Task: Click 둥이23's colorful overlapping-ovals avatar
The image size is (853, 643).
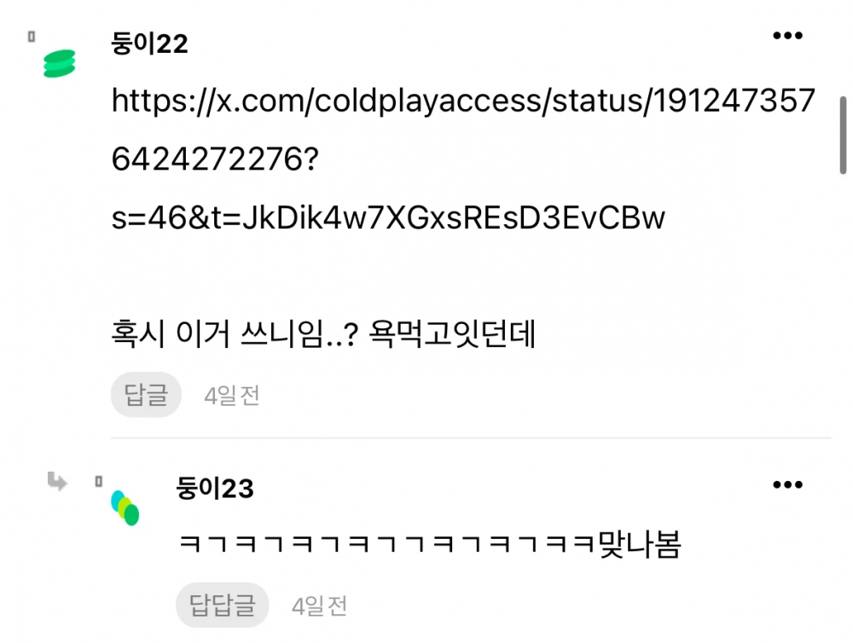Action: click(x=125, y=507)
